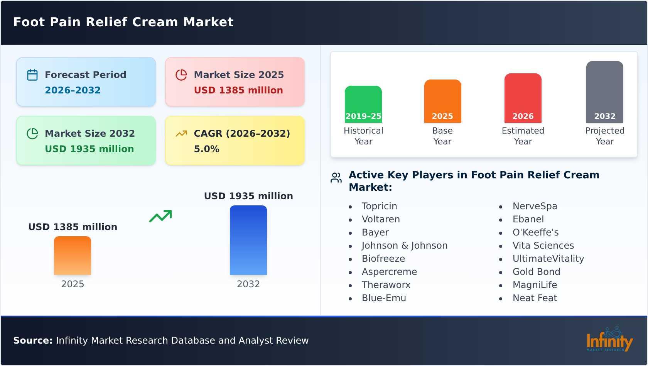Select the Forecast Period 2026-2032 card
This screenshot has width=648, height=366.
point(86,82)
